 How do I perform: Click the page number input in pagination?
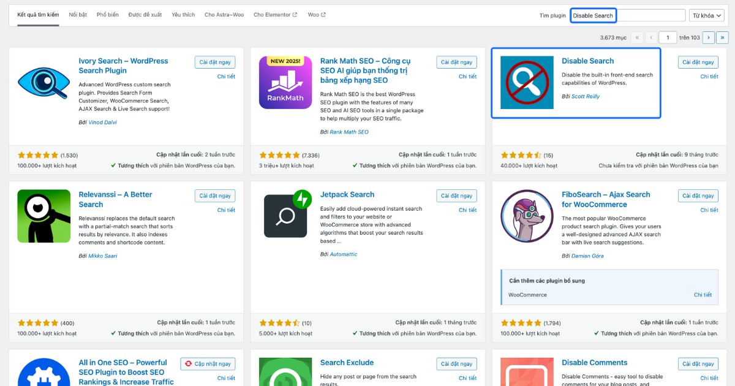(x=667, y=37)
